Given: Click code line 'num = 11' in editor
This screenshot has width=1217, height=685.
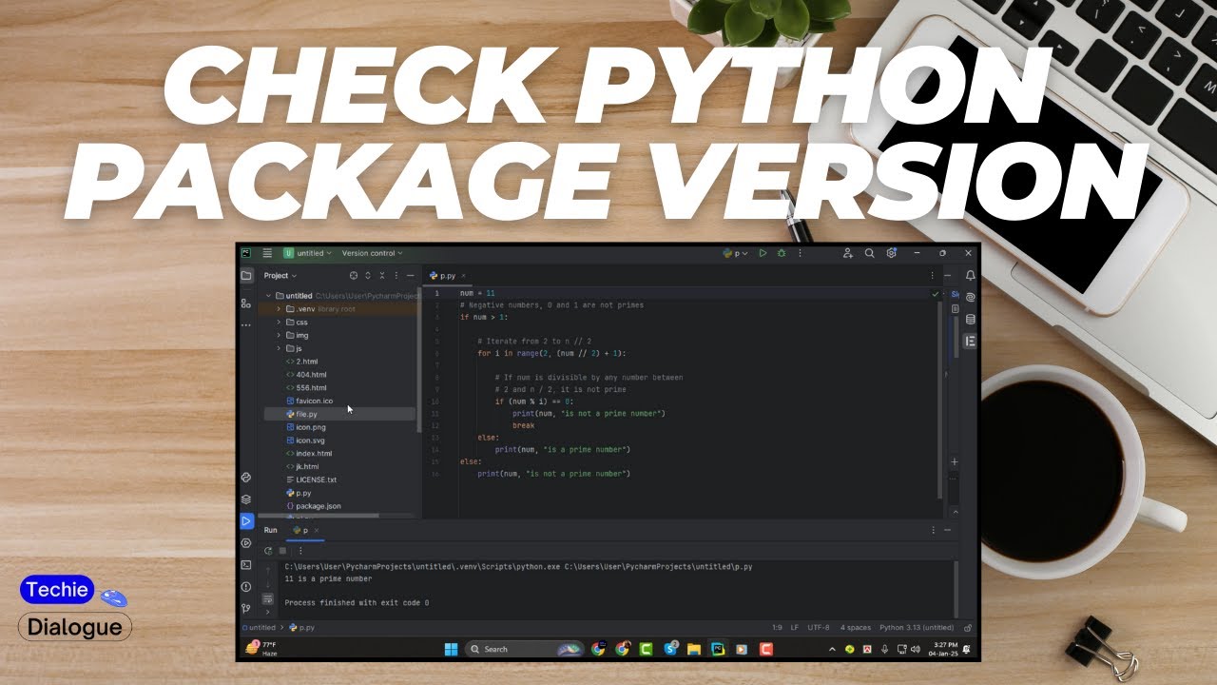Looking at the screenshot, I should (477, 293).
